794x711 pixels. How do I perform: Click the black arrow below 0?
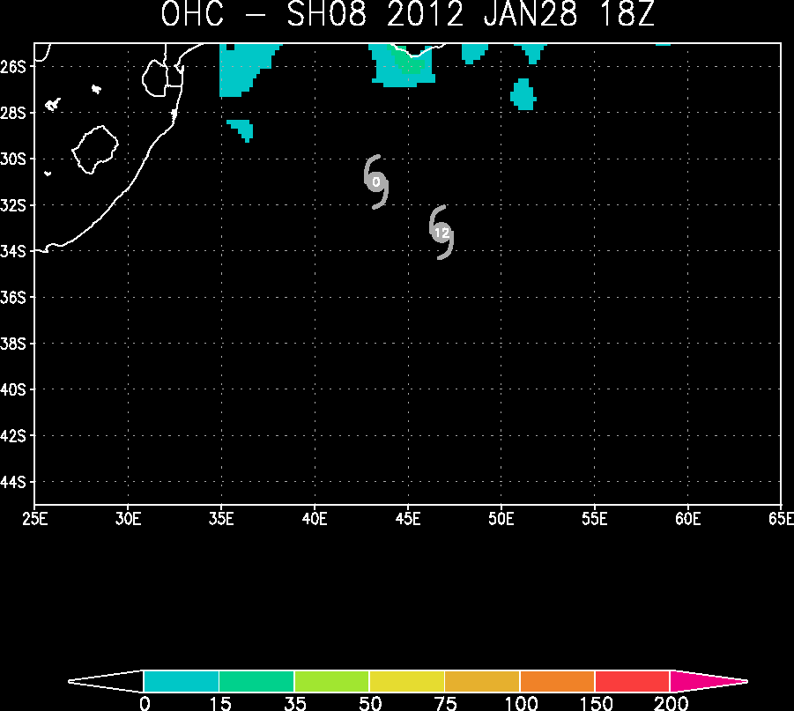coord(106,681)
